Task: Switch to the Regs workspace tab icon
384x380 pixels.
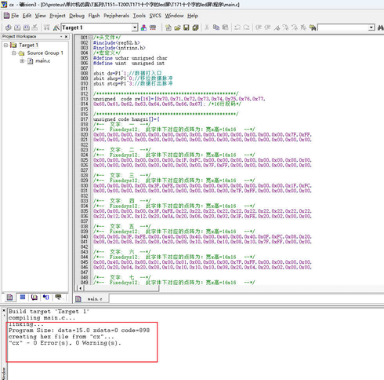Action: 23,298
